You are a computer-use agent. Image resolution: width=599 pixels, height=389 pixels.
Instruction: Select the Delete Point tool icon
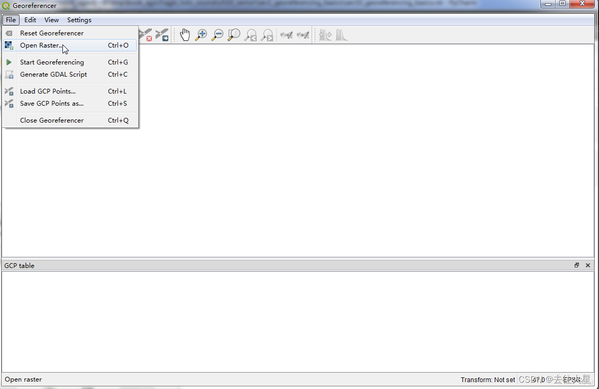point(146,35)
